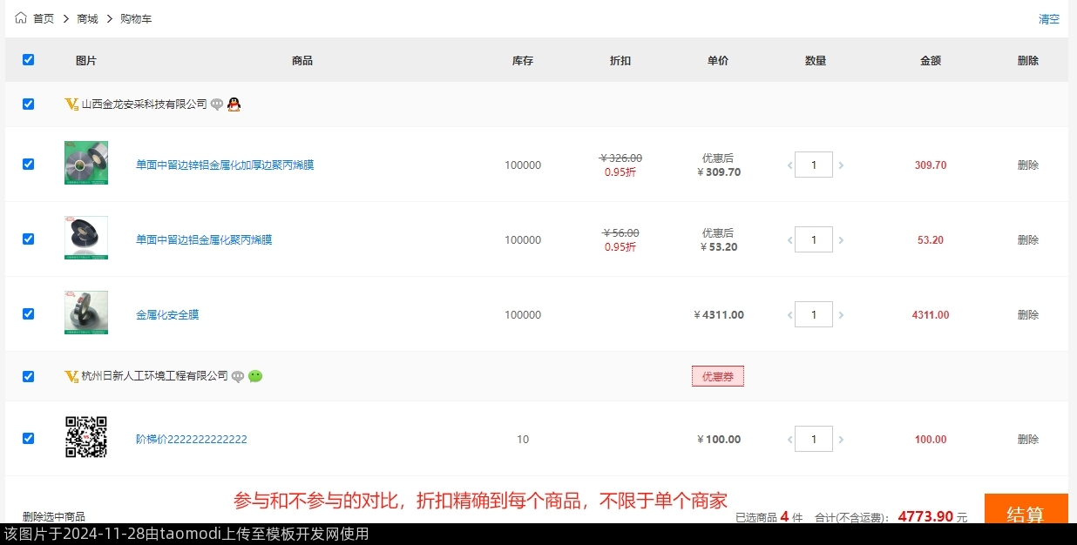Screen dimensions: 1077x545
Task: Open WeChat contact for 杭州日新人工环境工程有限公司
Action: point(255,376)
